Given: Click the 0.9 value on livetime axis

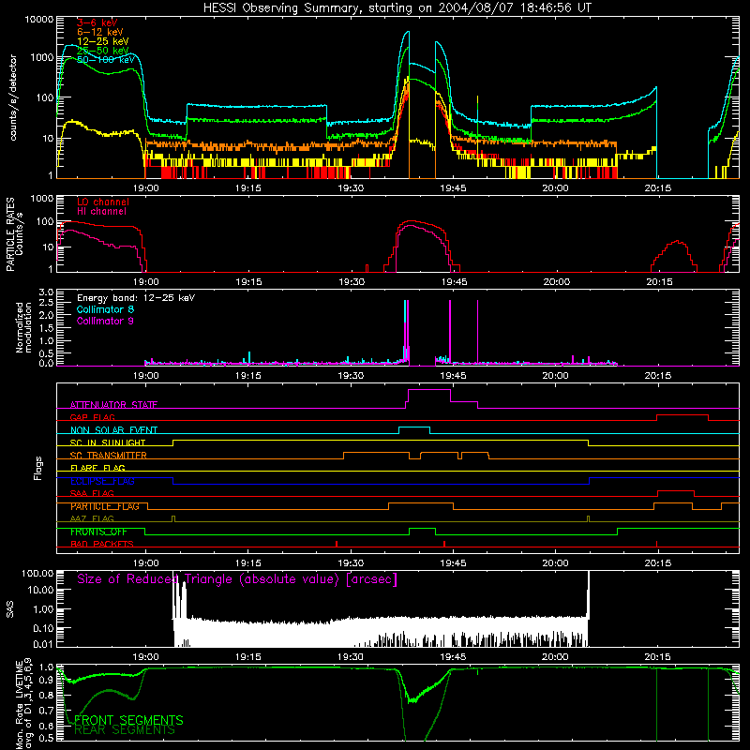Looking at the screenshot, I should pos(46,680).
